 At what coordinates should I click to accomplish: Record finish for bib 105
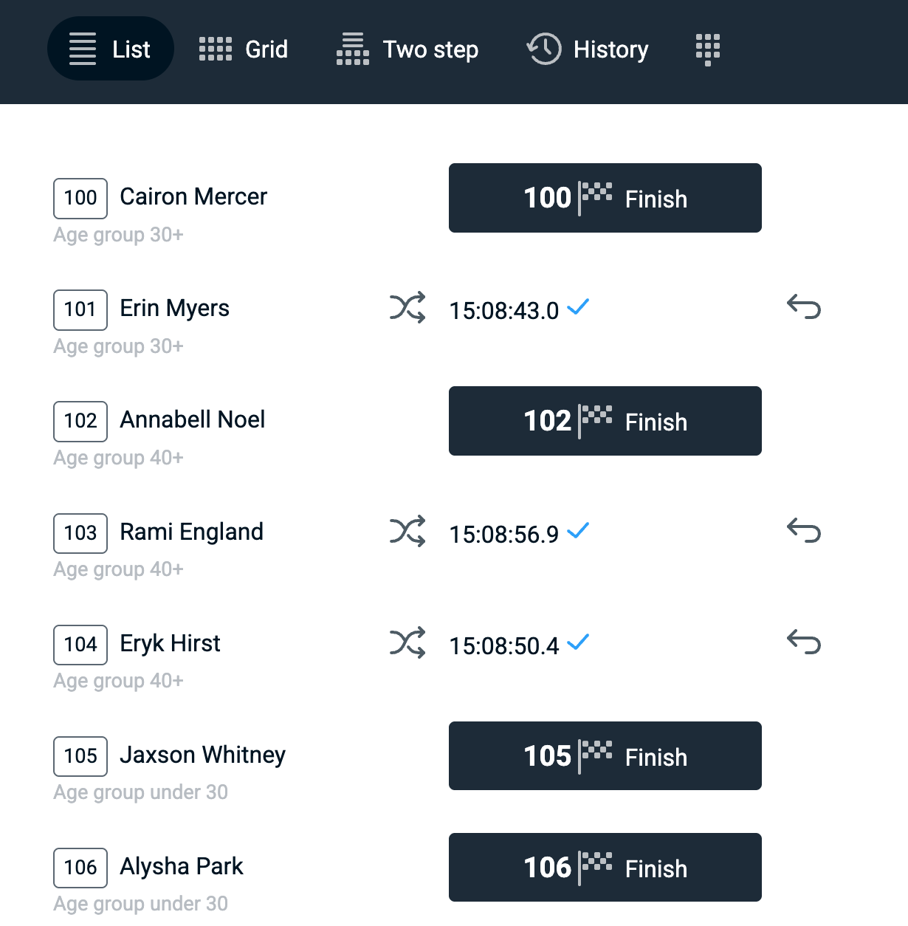click(x=605, y=756)
